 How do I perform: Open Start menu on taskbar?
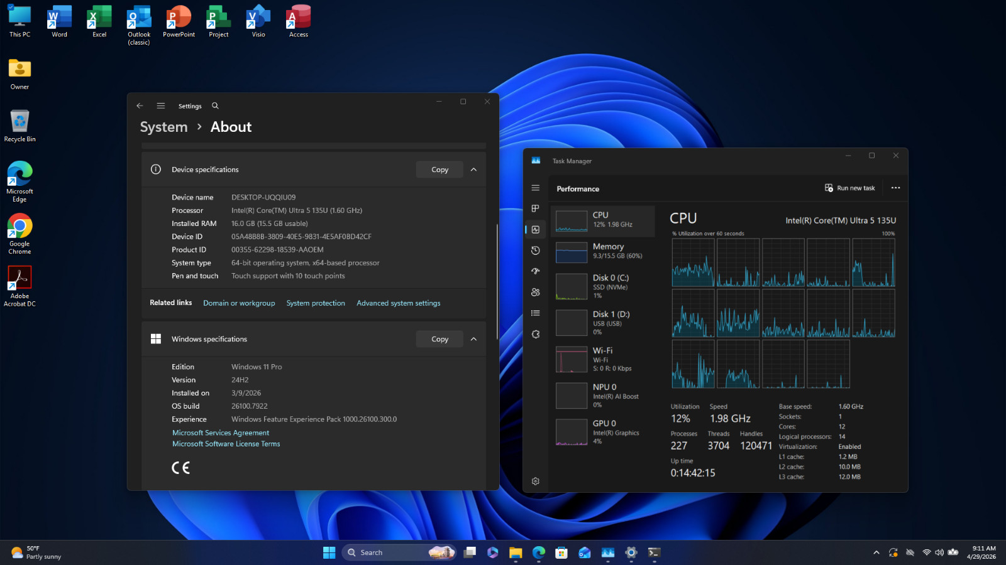(x=329, y=552)
